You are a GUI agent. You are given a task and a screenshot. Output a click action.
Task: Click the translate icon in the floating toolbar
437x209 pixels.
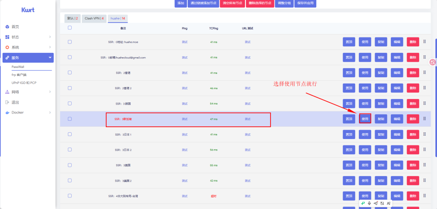382,203
